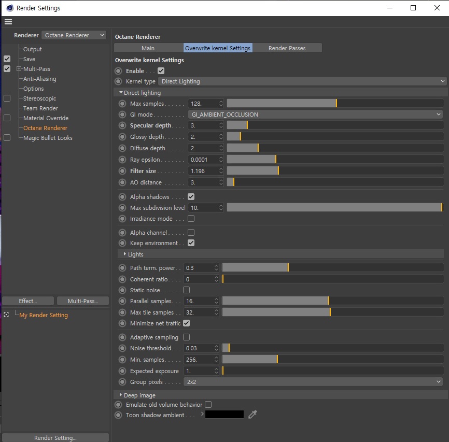This screenshot has width=449, height=442.
Task: Click the animation dot beside Expected exposure
Action: click(122, 371)
